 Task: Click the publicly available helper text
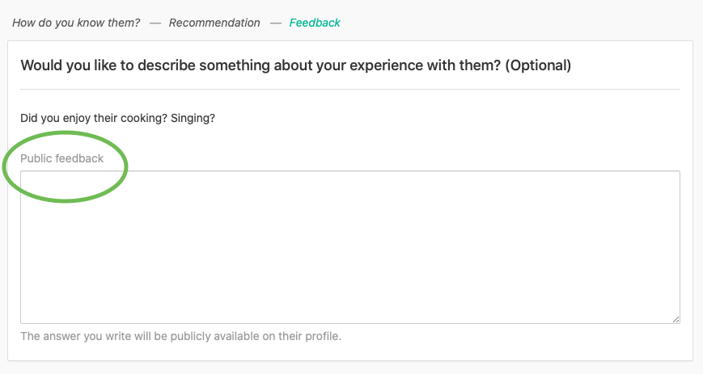[x=180, y=335]
